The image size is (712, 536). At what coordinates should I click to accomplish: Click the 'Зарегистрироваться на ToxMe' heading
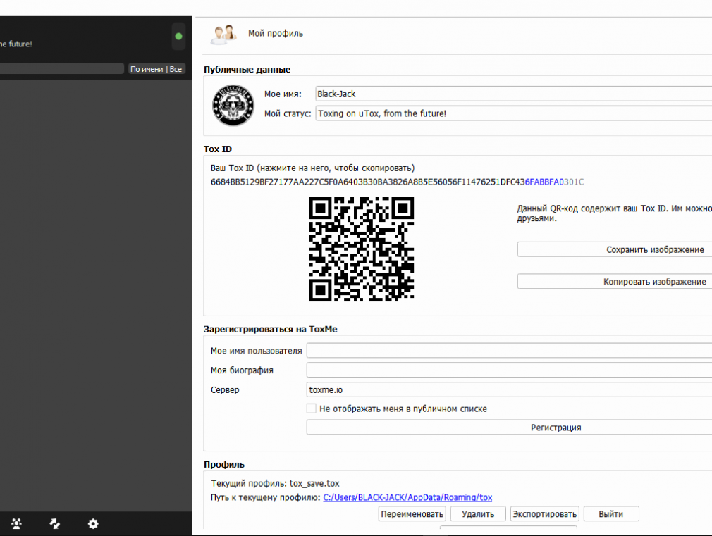pos(270,329)
